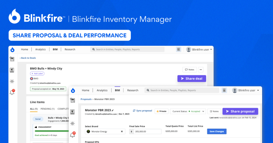Click the pencil icon to rename Monster PBR 2023
The height and width of the screenshot is (143, 273).
(x=113, y=110)
